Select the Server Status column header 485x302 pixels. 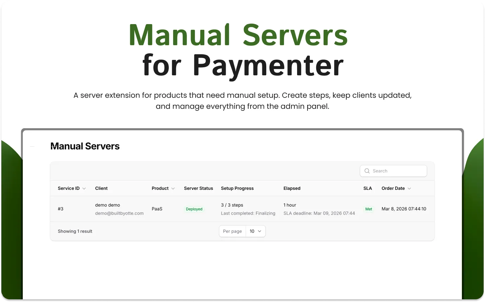[198, 188]
